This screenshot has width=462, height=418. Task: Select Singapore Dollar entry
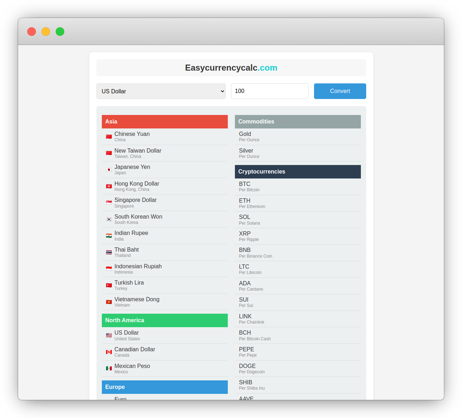(165, 203)
